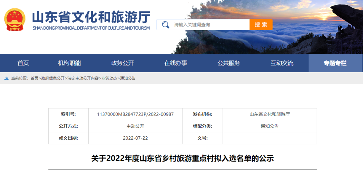Click the national emblem logo
Viewport: 363px width, 174px height.
(x=15, y=20)
